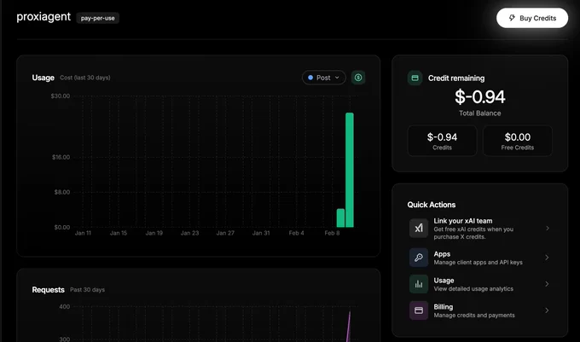The height and width of the screenshot is (342, 580).
Task: Toggle the green dollar cost icon
Action: [x=358, y=78]
